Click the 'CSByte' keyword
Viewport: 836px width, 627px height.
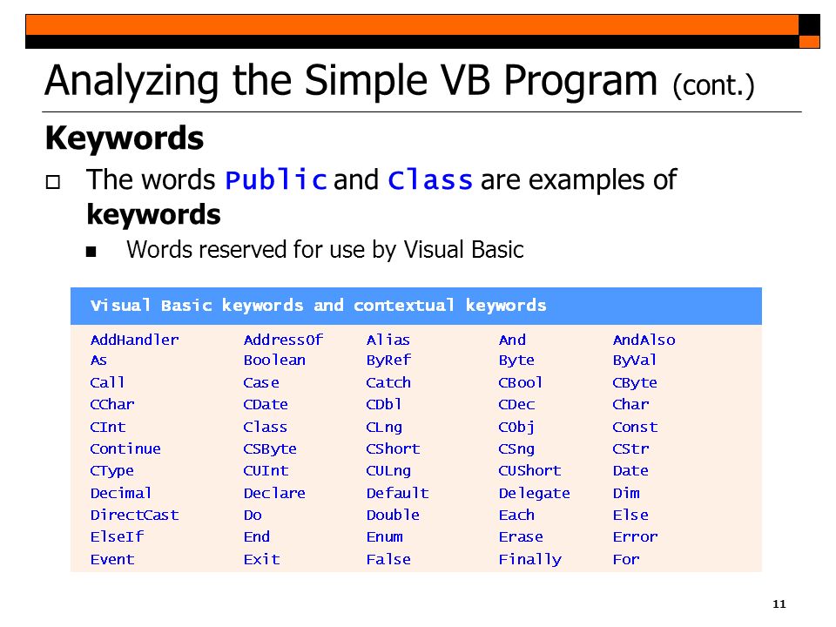[x=270, y=449]
